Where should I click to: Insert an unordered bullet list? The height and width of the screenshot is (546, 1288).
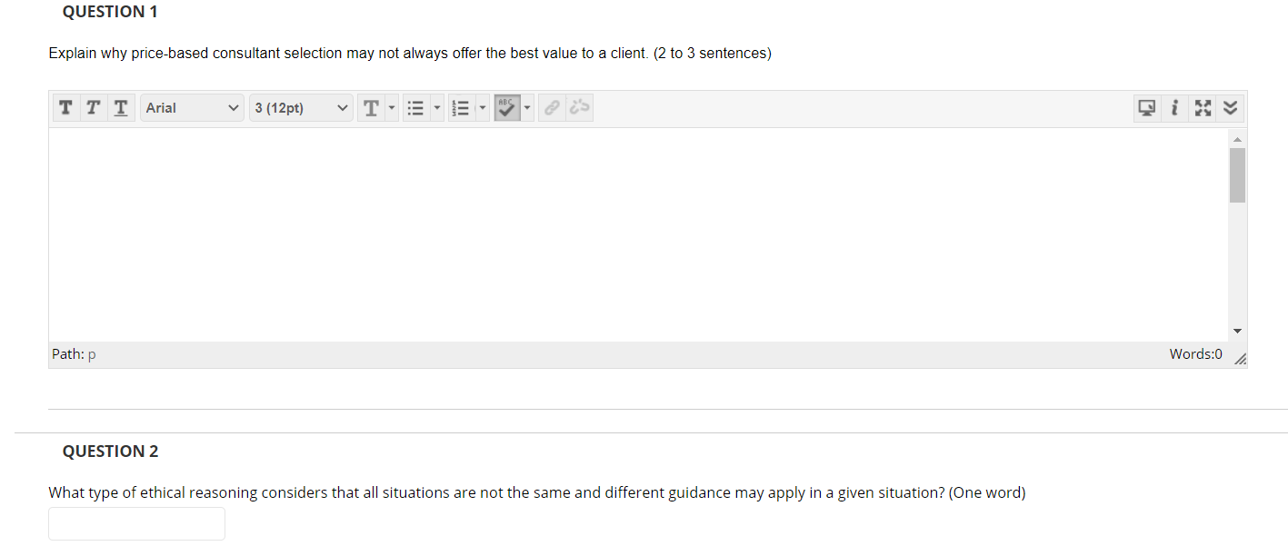(416, 107)
